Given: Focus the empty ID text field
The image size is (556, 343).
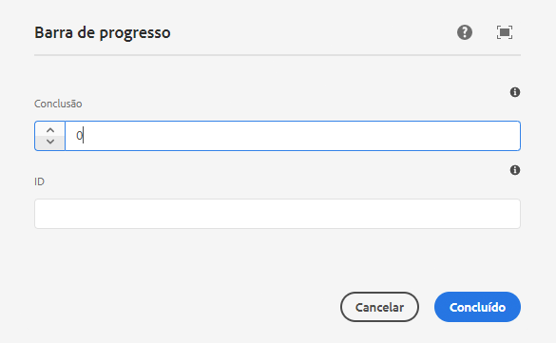Looking at the screenshot, I should [278, 214].
